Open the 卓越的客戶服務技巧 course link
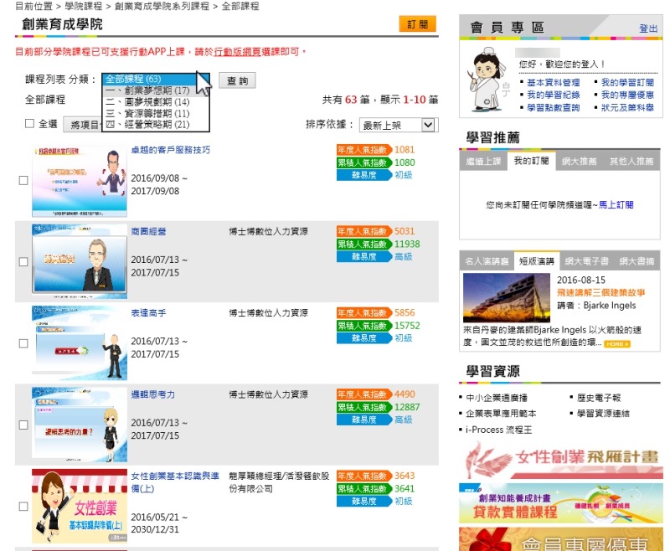The height and width of the screenshot is (551, 670). pyautogui.click(x=171, y=150)
